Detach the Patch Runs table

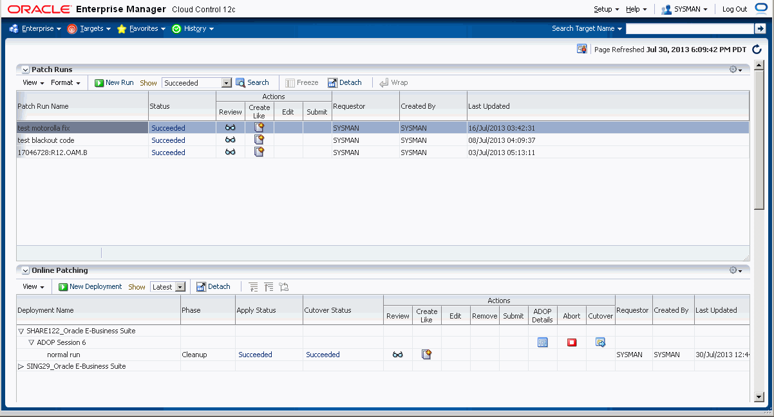[x=345, y=82]
